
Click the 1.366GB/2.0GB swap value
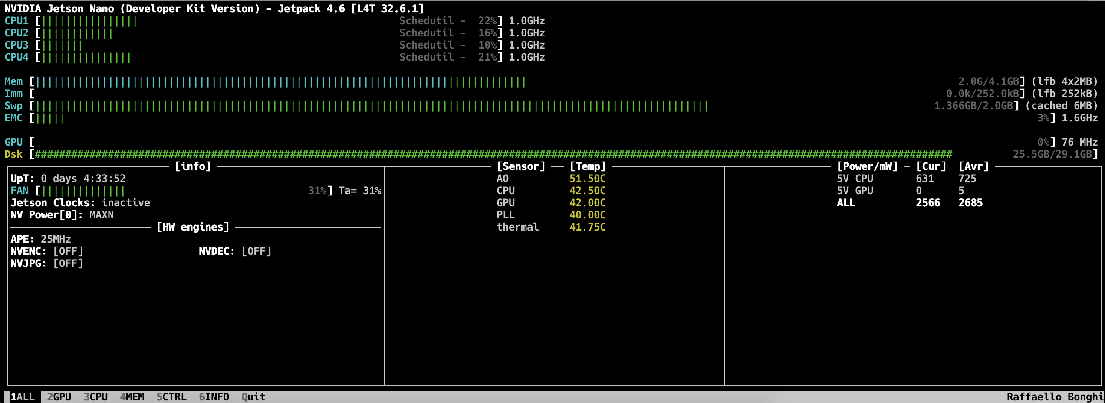[973, 106]
